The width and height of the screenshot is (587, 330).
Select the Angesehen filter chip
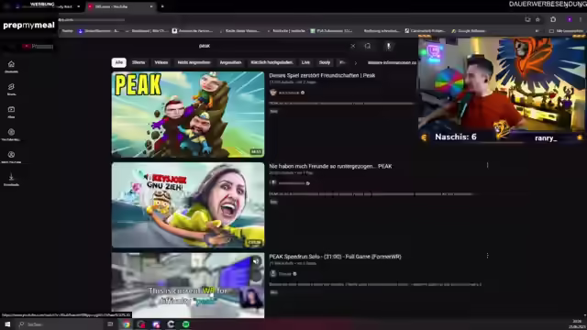(230, 62)
